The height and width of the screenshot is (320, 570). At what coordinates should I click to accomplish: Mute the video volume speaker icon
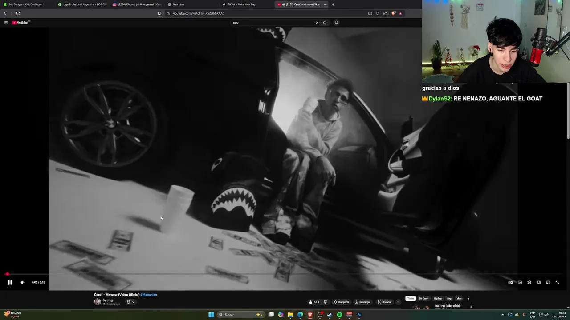point(23,282)
